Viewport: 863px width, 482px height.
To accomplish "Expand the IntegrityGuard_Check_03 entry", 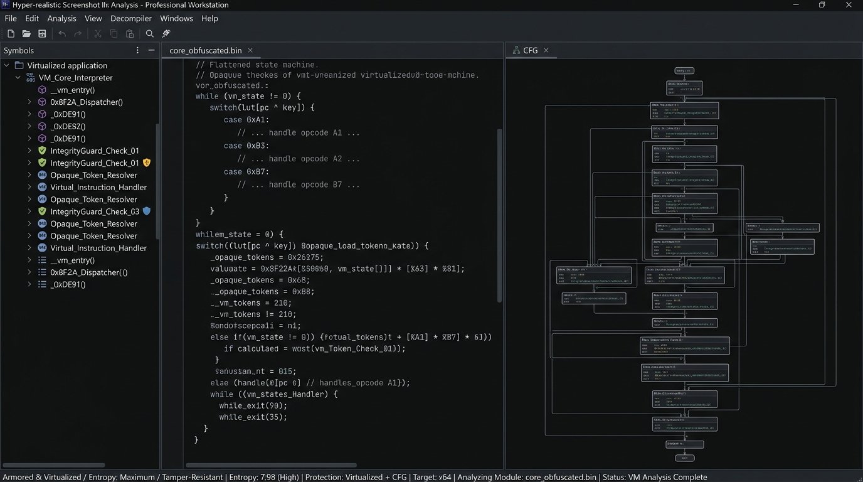I will coord(29,212).
